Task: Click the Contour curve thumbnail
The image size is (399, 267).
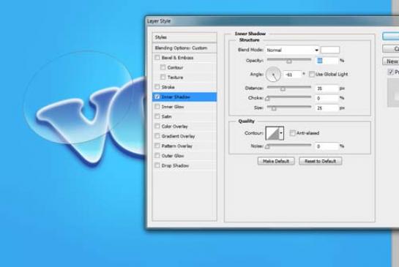Action: click(272, 133)
